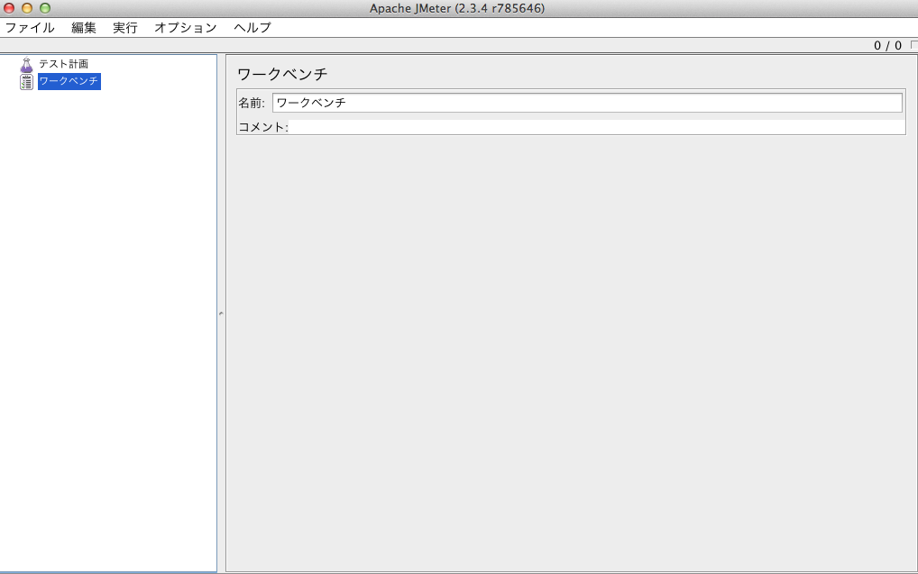Open the ファイル menu

(x=30, y=28)
